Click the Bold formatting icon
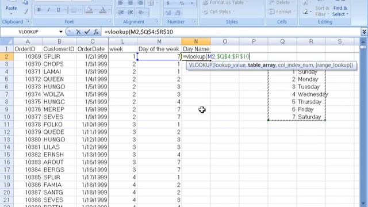This screenshot has width=368, height=207. [x=39, y=10]
